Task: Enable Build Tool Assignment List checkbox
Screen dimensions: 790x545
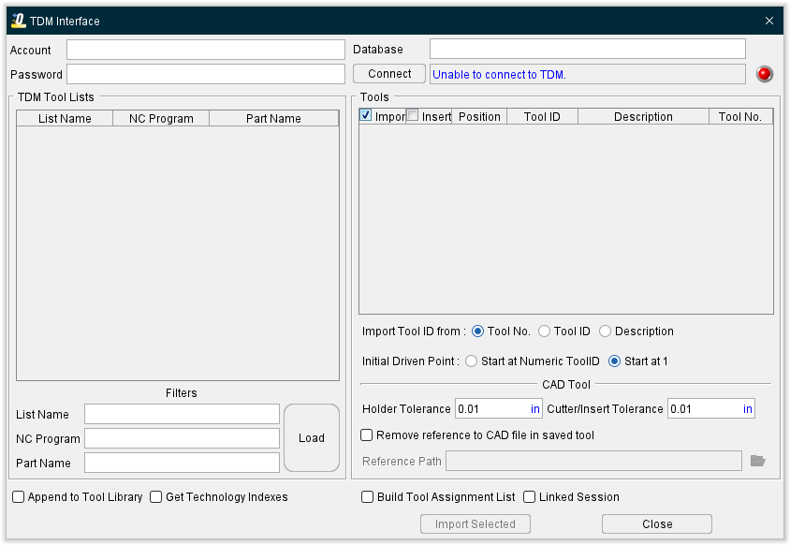Action: click(367, 497)
